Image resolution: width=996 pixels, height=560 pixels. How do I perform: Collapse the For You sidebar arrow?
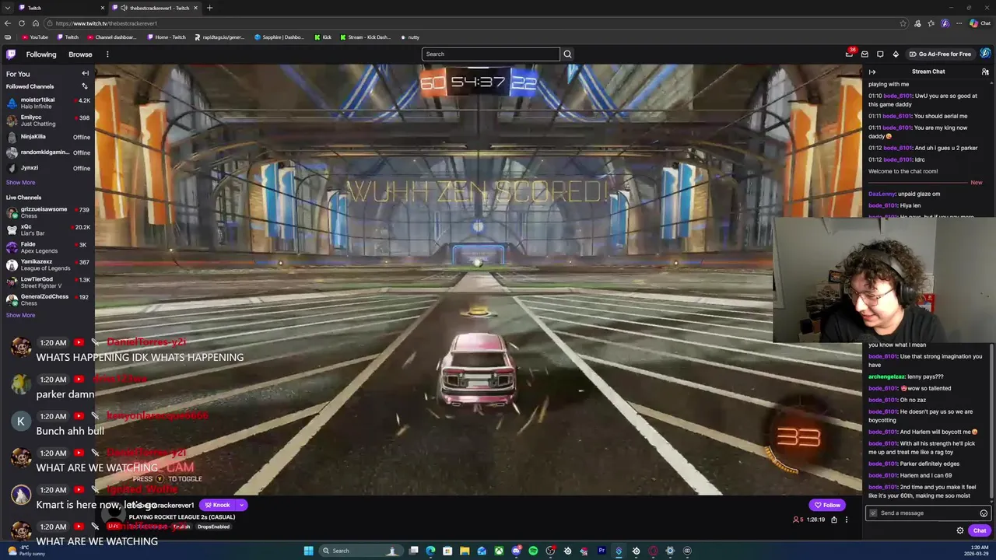click(85, 73)
